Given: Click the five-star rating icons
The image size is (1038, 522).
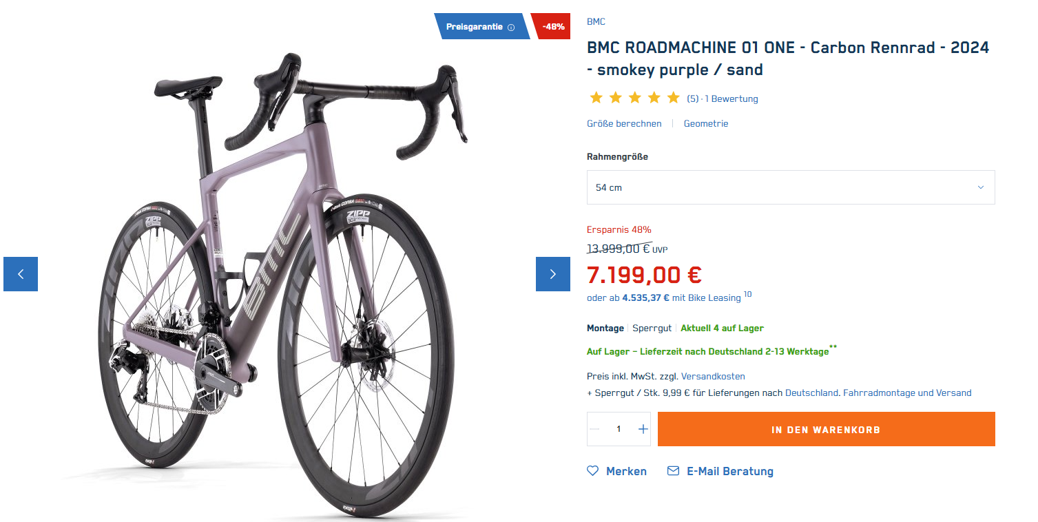Looking at the screenshot, I should [634, 98].
